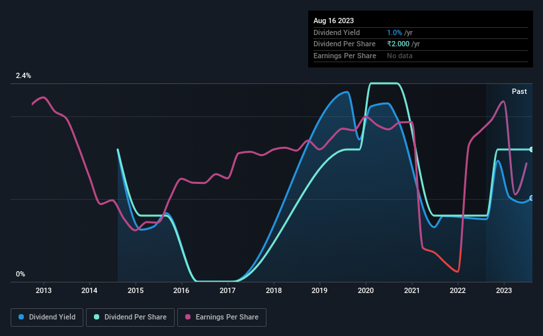Click the Dividend Yield endpoint marker
Screen dimensions: 543x336
(532, 198)
